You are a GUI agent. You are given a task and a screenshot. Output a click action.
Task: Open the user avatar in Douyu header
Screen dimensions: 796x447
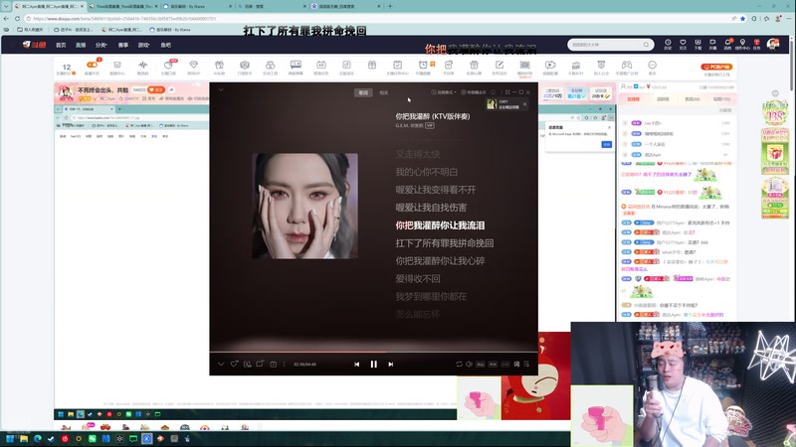[773, 44]
